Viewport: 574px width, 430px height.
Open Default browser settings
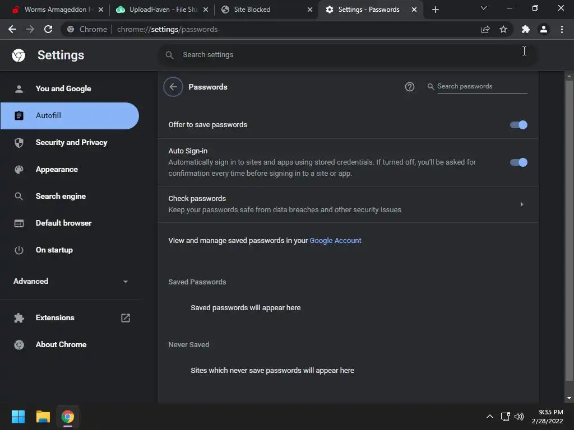(70, 223)
